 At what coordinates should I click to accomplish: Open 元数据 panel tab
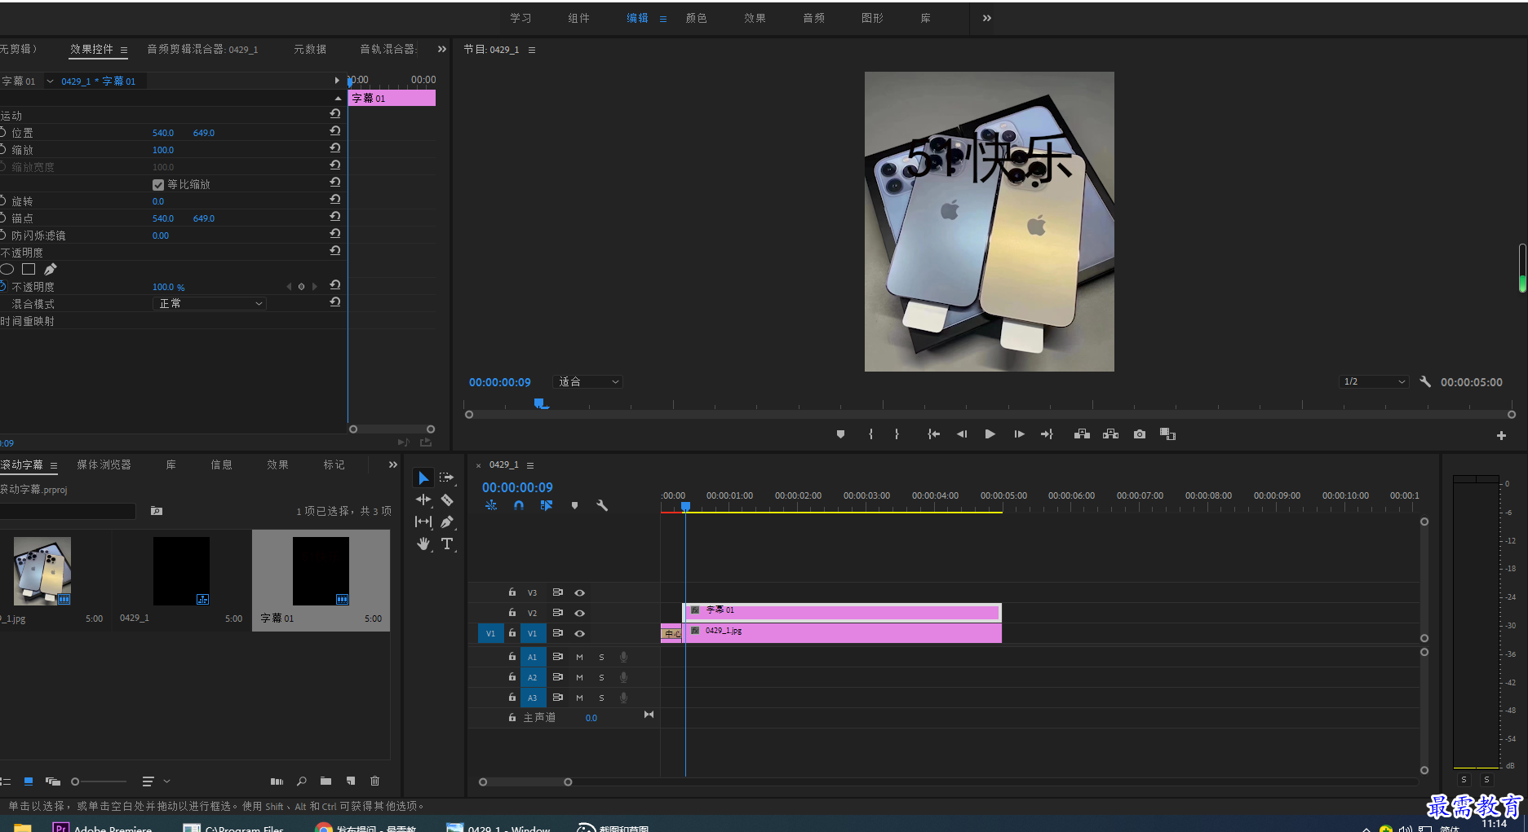[310, 49]
